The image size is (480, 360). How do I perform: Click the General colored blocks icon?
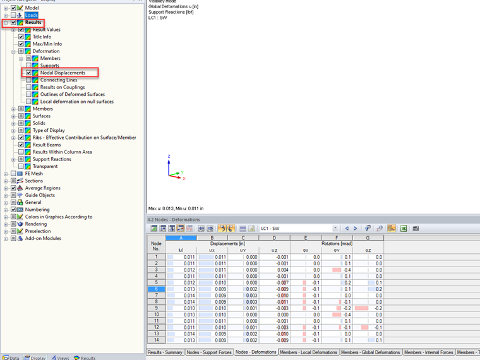(x=20, y=202)
